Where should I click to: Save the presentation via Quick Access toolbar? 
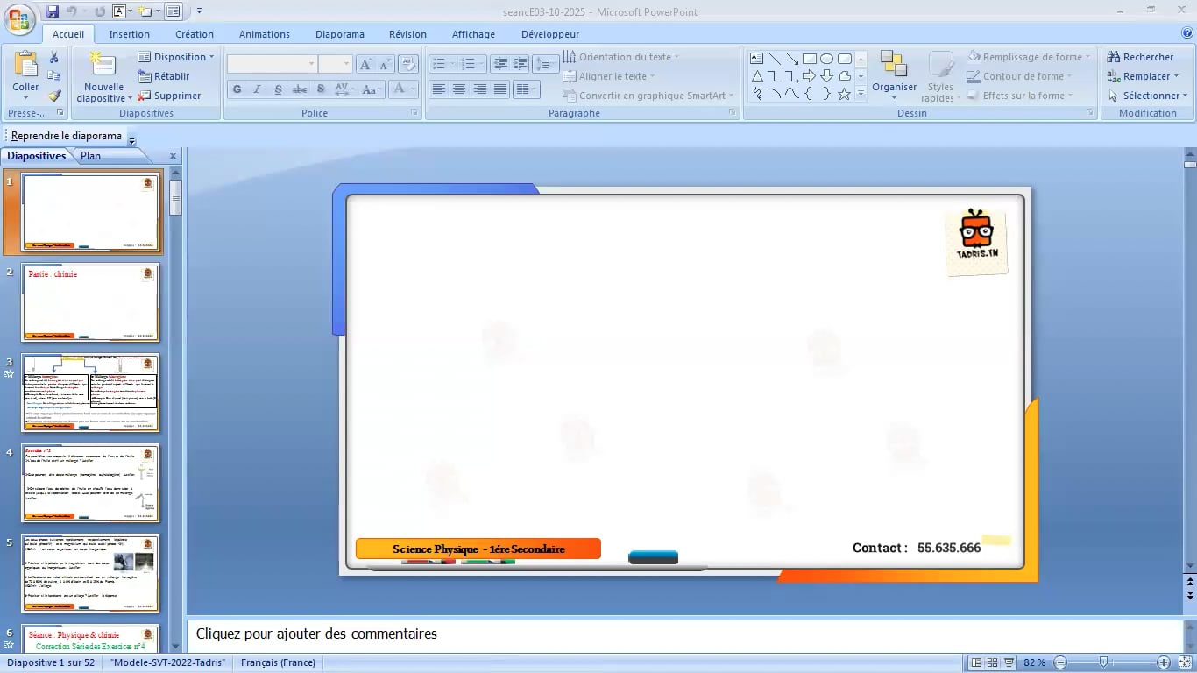pos(53,11)
